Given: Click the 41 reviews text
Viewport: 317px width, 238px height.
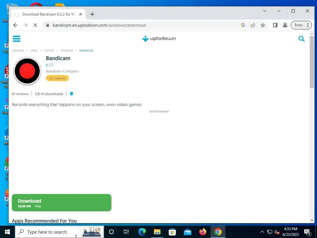Looking at the screenshot, I should [20, 94].
